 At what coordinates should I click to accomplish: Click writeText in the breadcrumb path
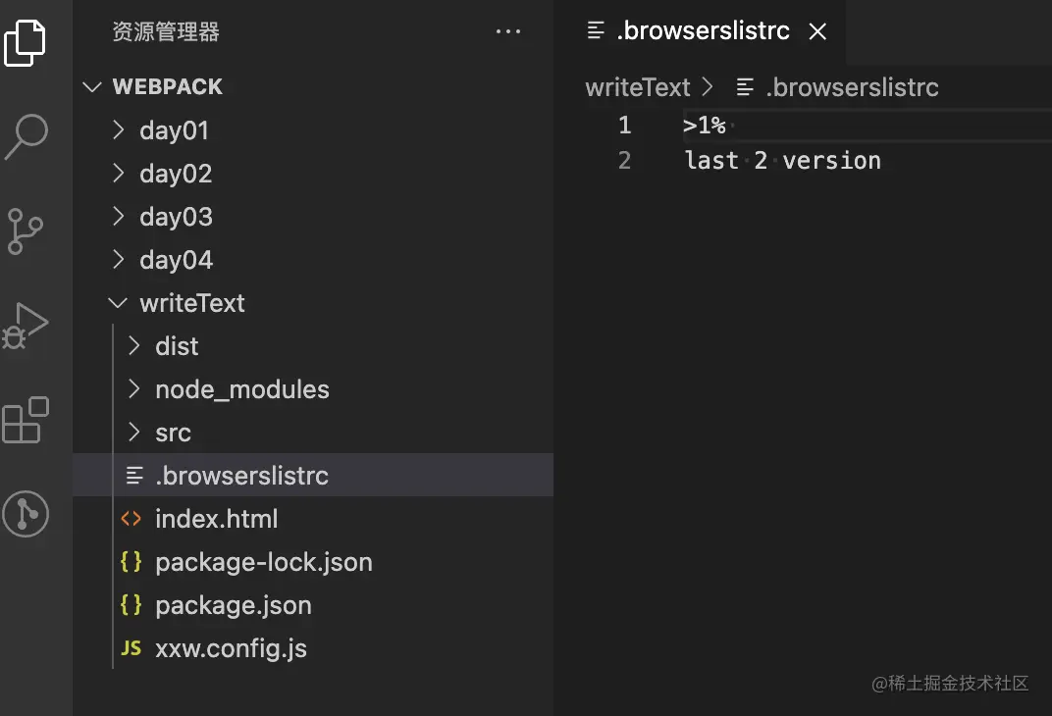pos(638,87)
